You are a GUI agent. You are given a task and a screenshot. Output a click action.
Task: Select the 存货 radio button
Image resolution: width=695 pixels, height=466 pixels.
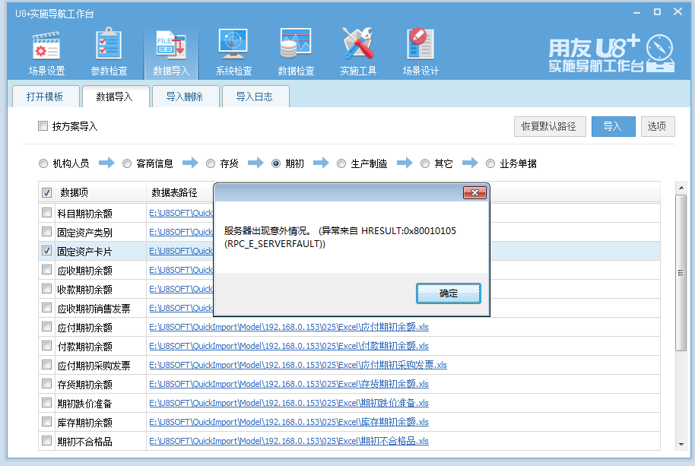[x=211, y=164]
